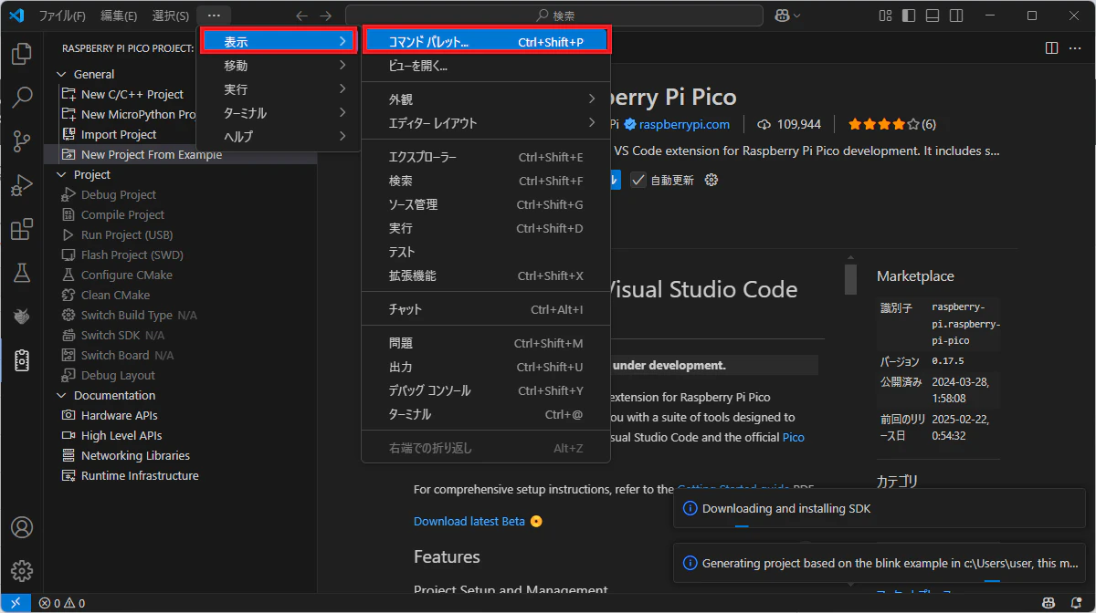The image size is (1096, 613).
Task: Open the Manage gear icon
Action: (x=22, y=571)
